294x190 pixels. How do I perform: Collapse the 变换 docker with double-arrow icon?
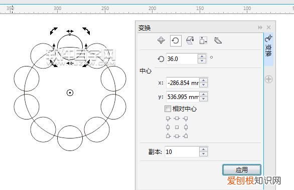[260, 27]
